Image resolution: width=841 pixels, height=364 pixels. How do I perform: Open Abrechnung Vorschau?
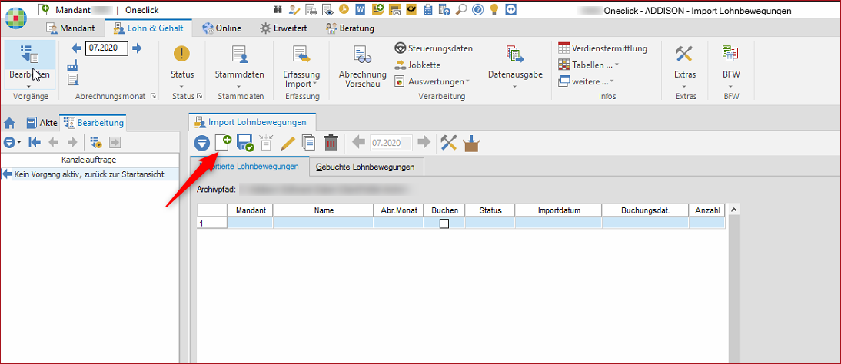(x=363, y=66)
